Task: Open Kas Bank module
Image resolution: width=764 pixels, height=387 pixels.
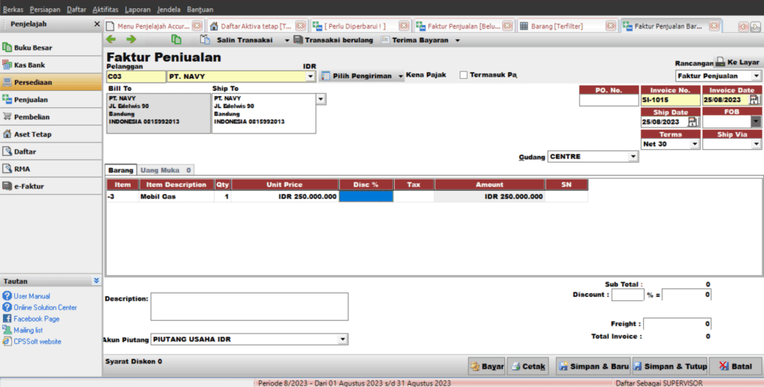Action: [51, 65]
